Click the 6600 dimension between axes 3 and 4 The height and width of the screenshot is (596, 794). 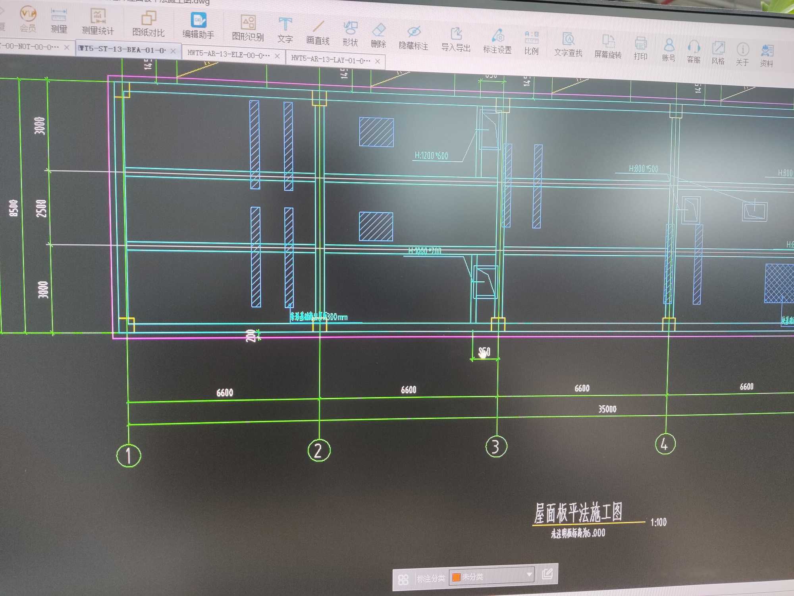pos(582,388)
